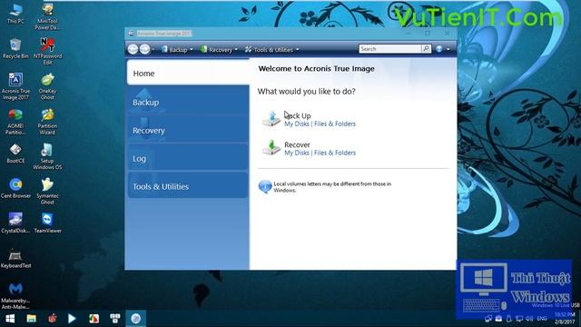Click the volume speaker icon in tray

click(530, 319)
